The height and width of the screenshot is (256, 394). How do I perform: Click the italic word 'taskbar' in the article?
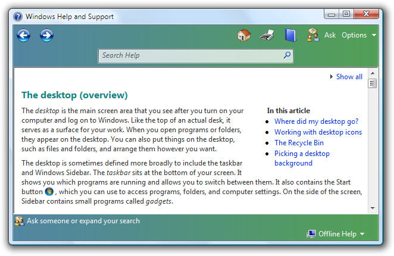[x=118, y=173]
